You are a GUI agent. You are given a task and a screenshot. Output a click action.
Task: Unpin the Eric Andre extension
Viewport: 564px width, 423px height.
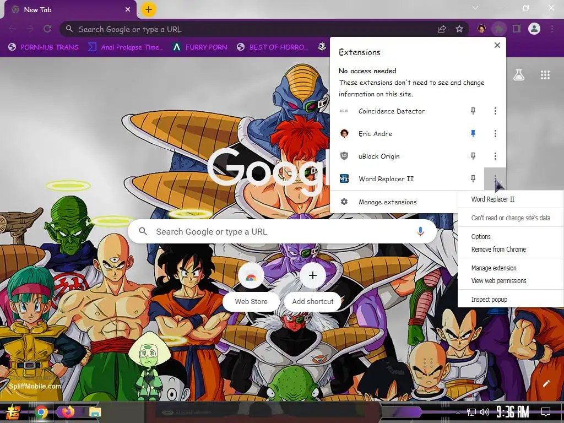pos(473,134)
